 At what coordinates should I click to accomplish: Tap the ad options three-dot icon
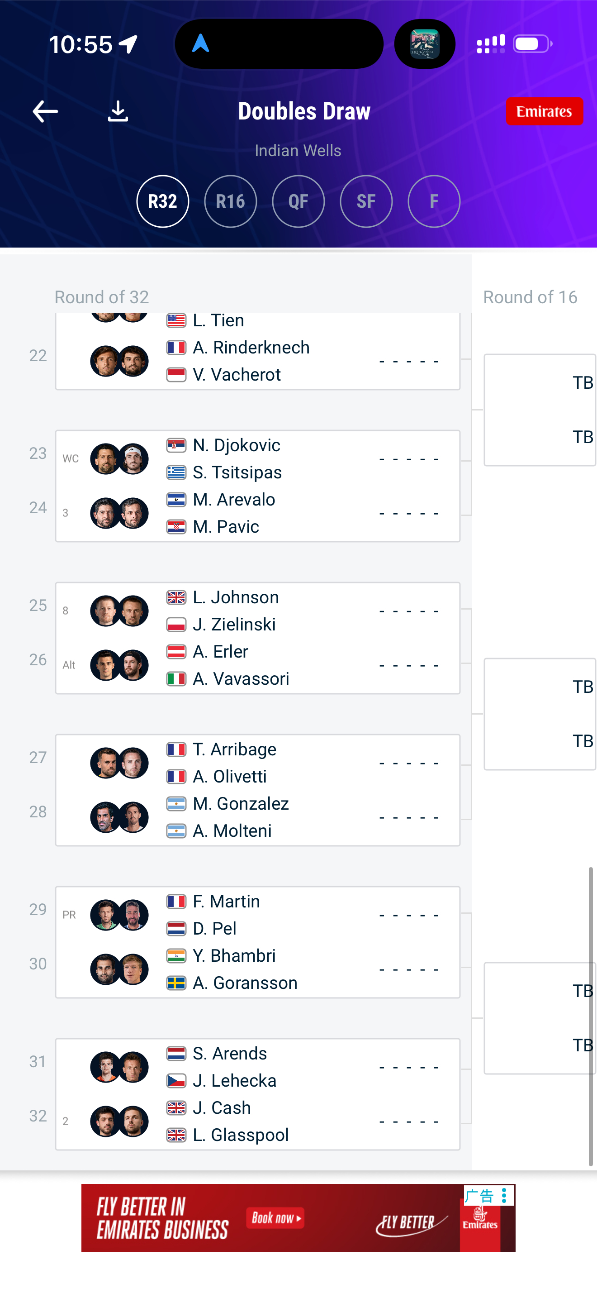click(504, 1195)
